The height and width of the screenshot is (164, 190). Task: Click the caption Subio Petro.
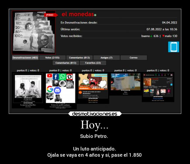pos(94,136)
